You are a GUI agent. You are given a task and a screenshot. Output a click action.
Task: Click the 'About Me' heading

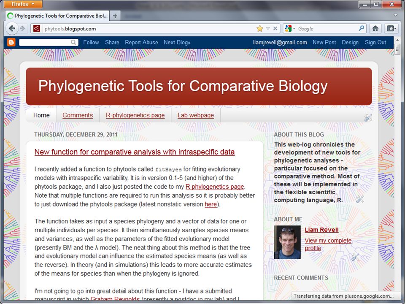[288, 220]
